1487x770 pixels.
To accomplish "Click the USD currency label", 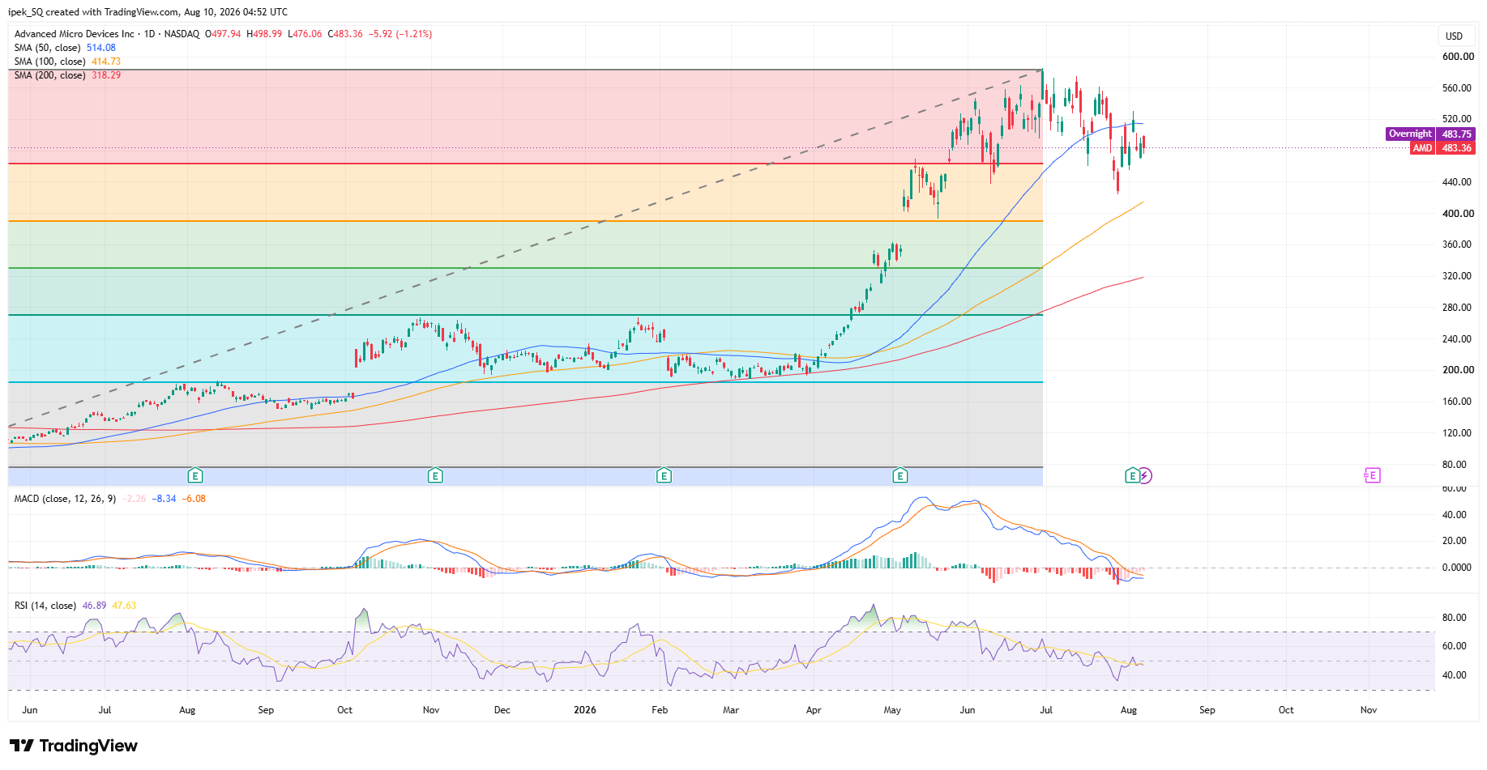I will [1455, 36].
